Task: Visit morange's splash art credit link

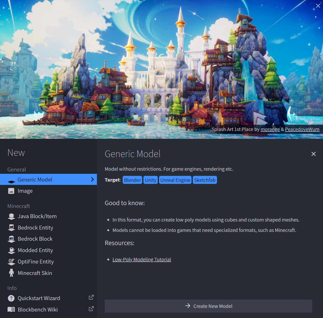Action: (x=270, y=129)
